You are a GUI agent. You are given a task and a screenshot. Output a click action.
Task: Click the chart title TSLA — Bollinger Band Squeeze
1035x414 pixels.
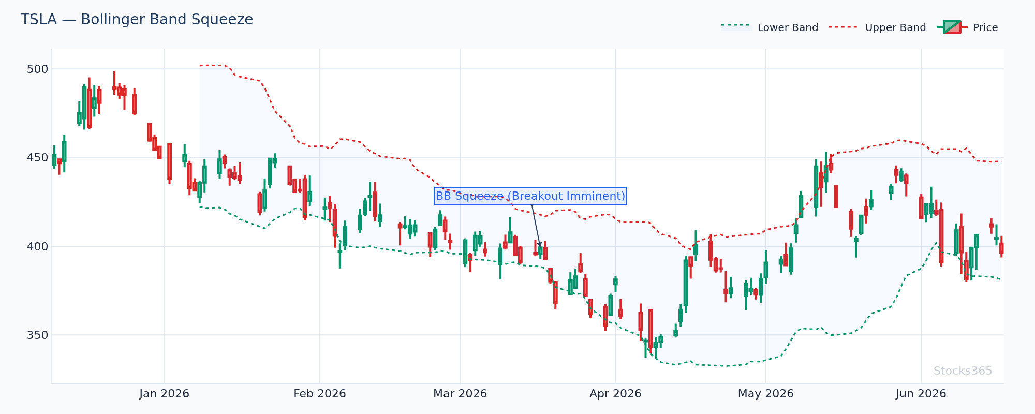[137, 20]
